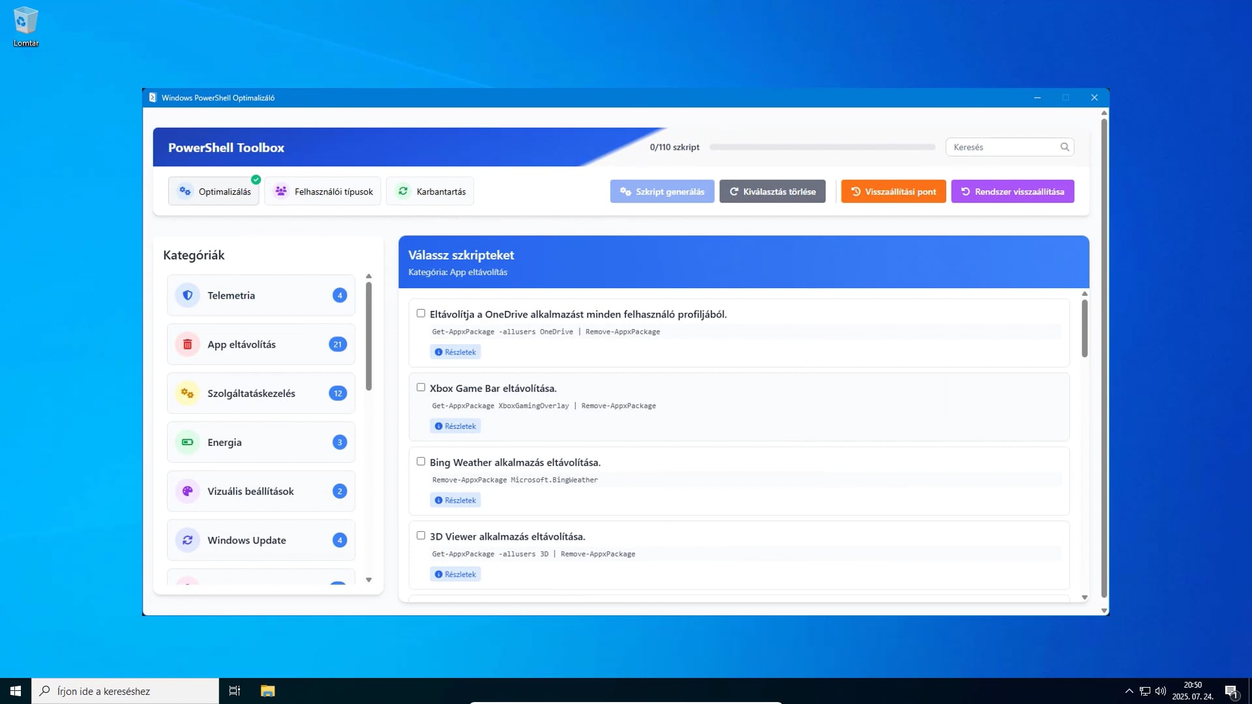Open the Karbantartás tab
Viewport: 1252px width, 704px height.
point(430,192)
